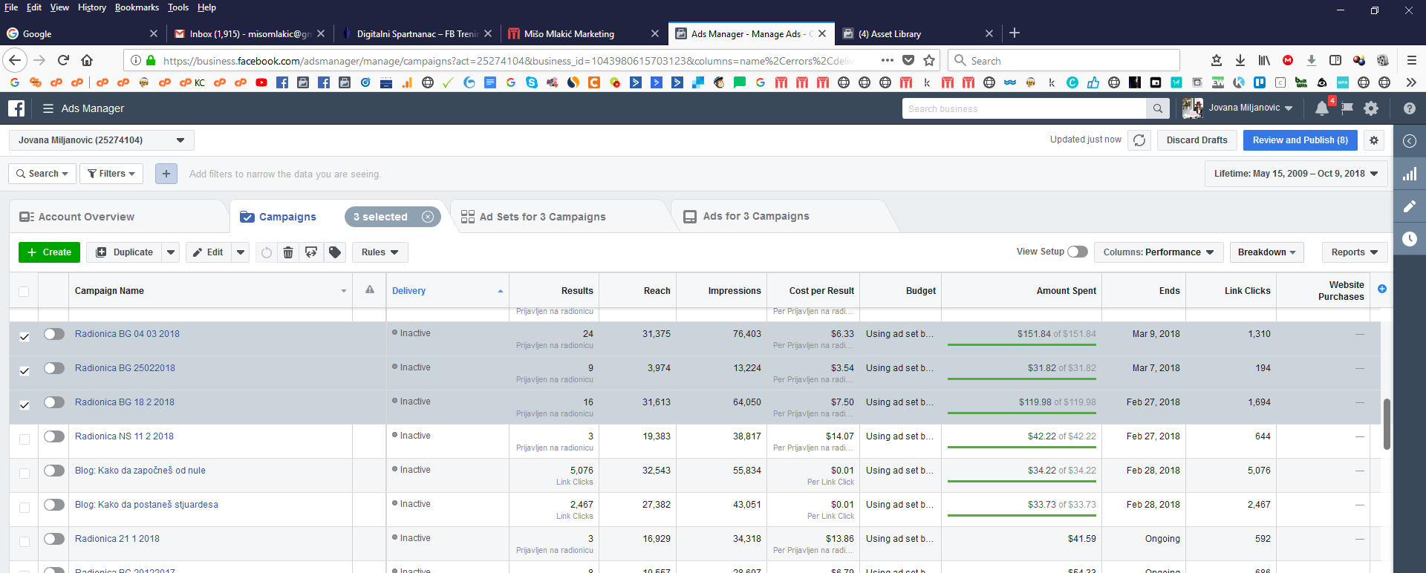
Task: Open the Search dropdown
Action: 42,174
